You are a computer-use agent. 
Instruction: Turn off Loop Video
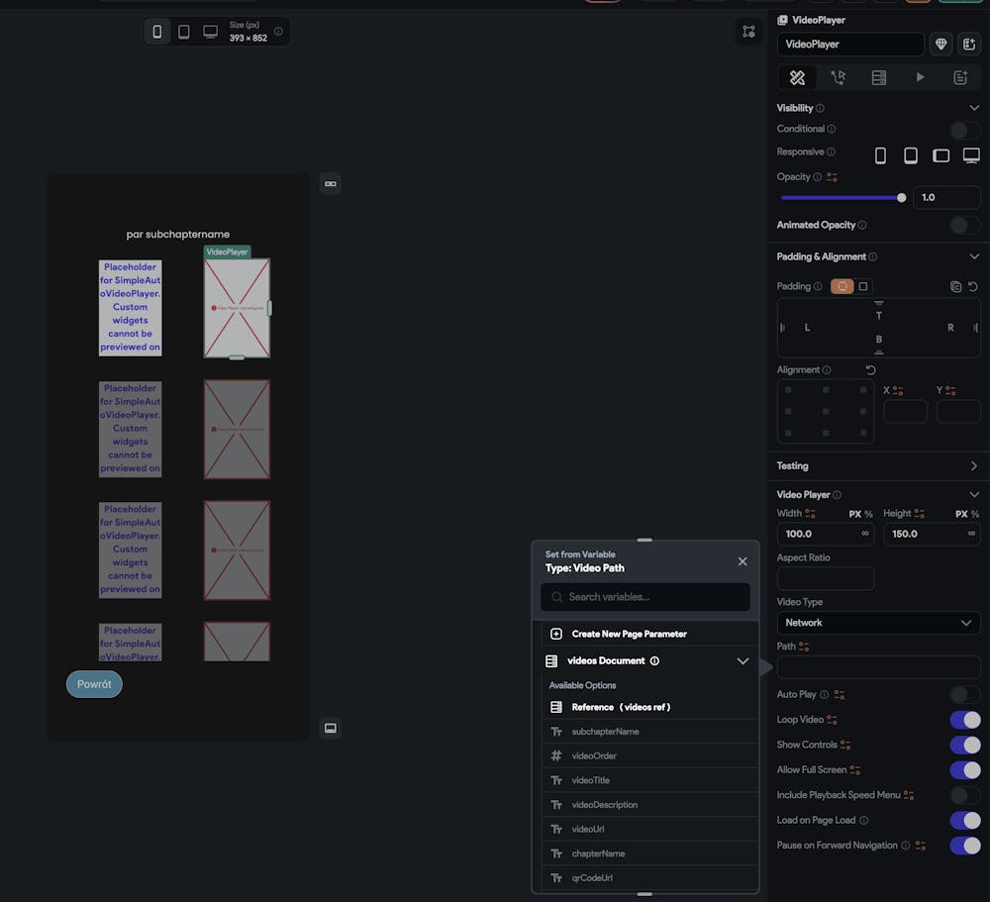click(964, 720)
